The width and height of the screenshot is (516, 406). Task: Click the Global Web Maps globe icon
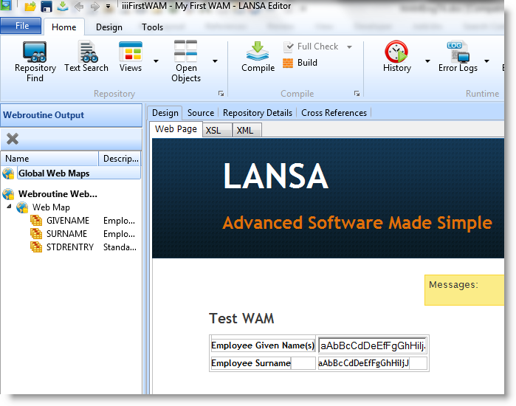pyautogui.click(x=8, y=173)
